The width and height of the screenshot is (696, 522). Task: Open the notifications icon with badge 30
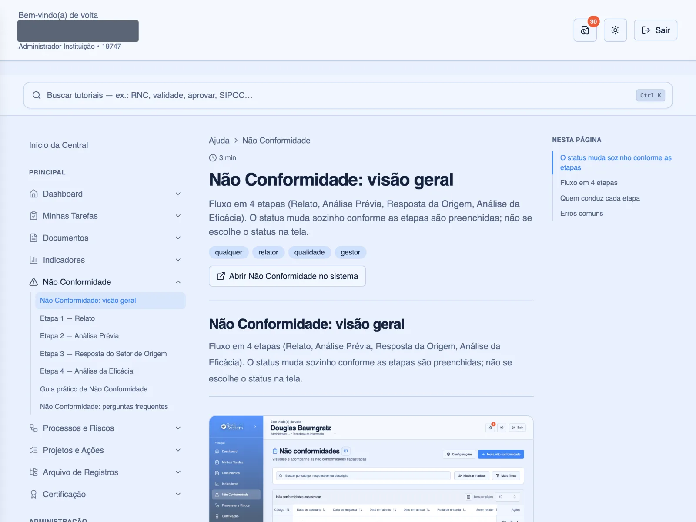click(x=585, y=30)
